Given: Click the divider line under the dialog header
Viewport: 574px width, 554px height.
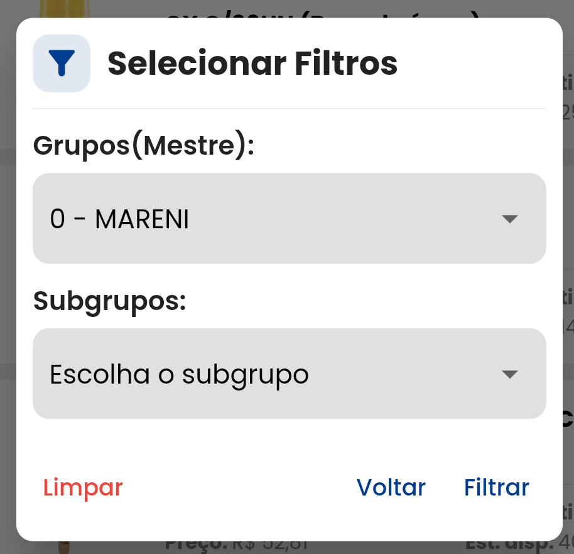Looking at the screenshot, I should click(x=289, y=109).
